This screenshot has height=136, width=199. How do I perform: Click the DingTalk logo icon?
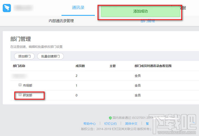[x=7, y=8]
